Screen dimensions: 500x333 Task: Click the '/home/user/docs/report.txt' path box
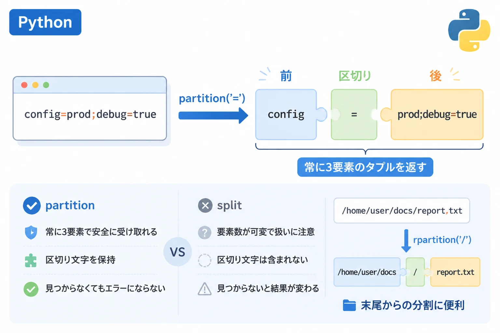click(x=402, y=211)
